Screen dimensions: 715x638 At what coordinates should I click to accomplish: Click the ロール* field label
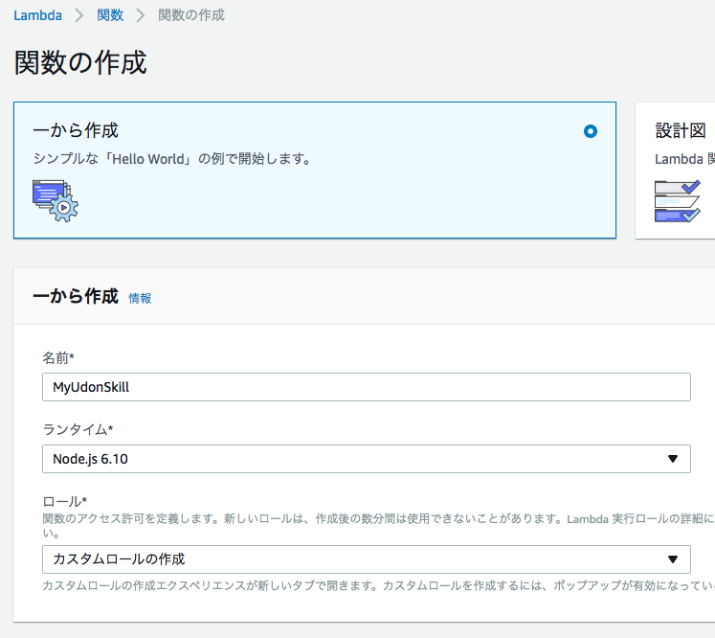(64, 502)
